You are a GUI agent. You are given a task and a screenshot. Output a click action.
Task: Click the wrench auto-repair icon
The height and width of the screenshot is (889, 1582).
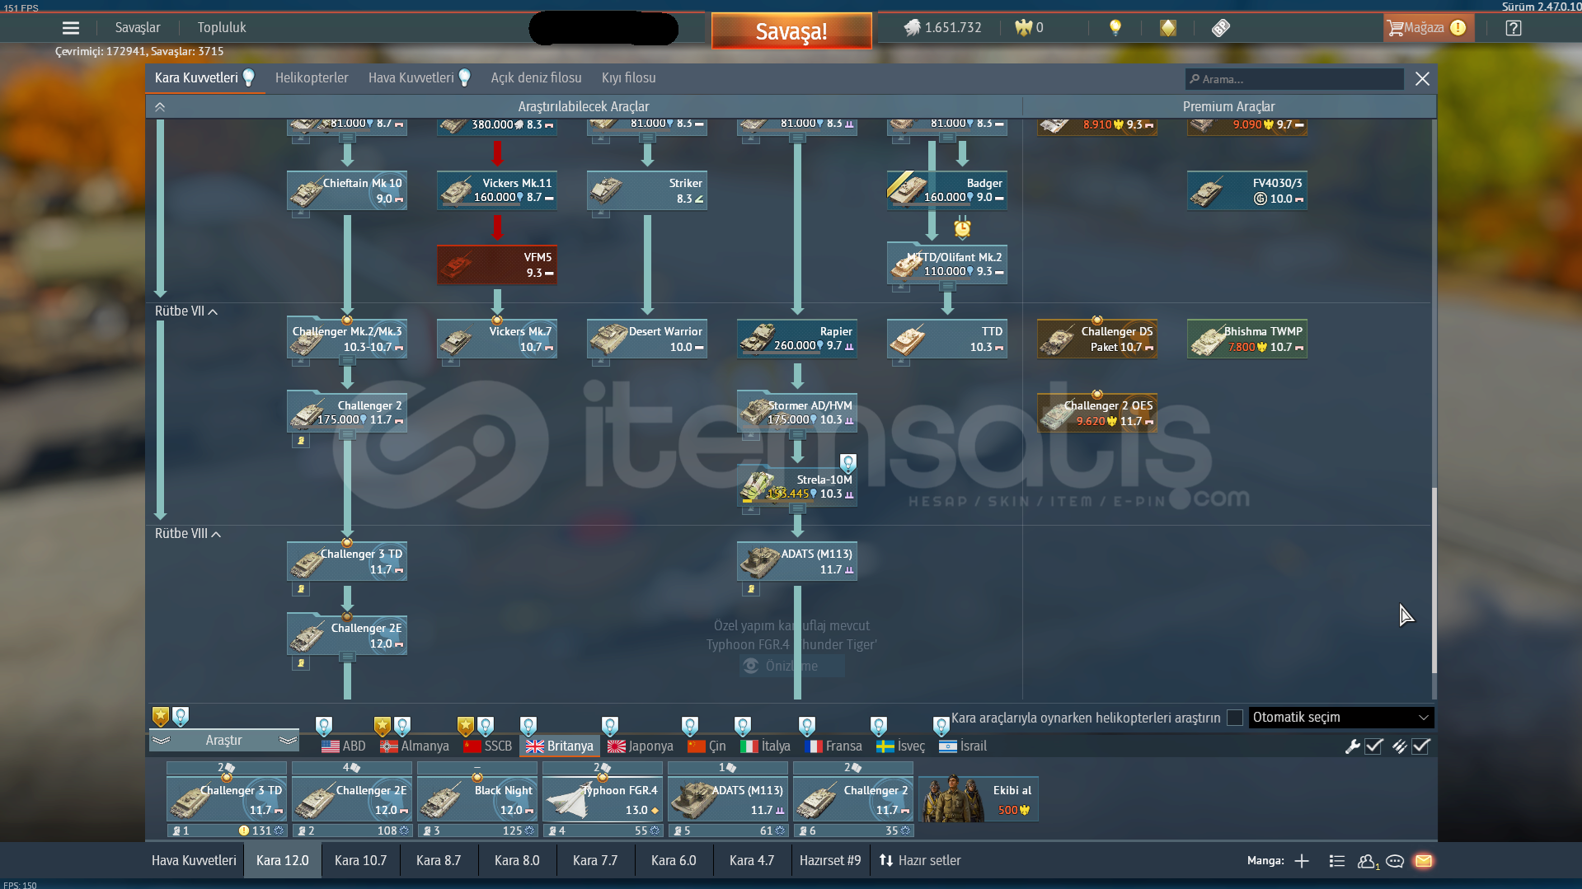pyautogui.click(x=1352, y=746)
